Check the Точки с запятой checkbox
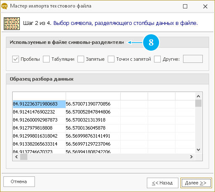This screenshot has width=215, height=192. (111, 59)
